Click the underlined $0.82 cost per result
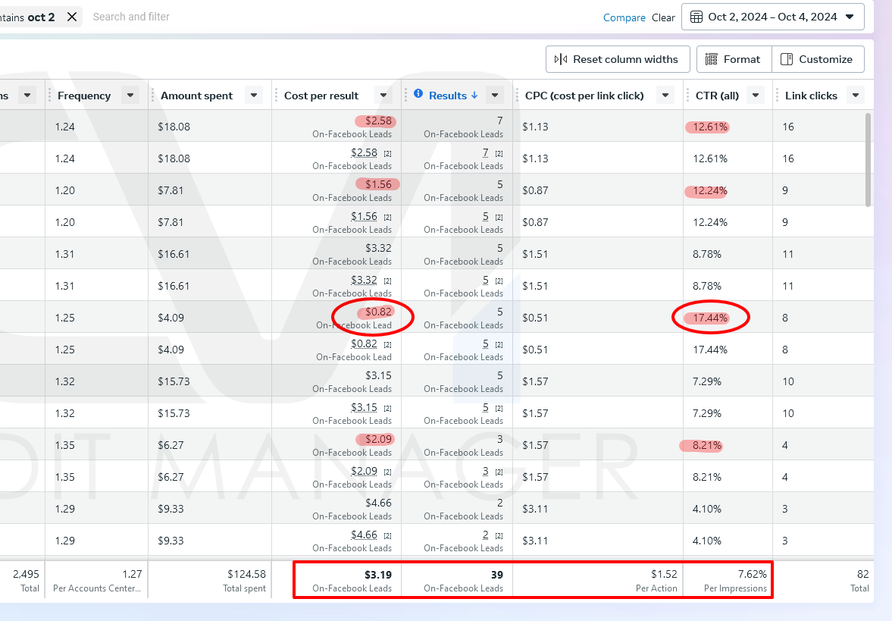Image resolution: width=892 pixels, height=621 pixels. [x=364, y=343]
